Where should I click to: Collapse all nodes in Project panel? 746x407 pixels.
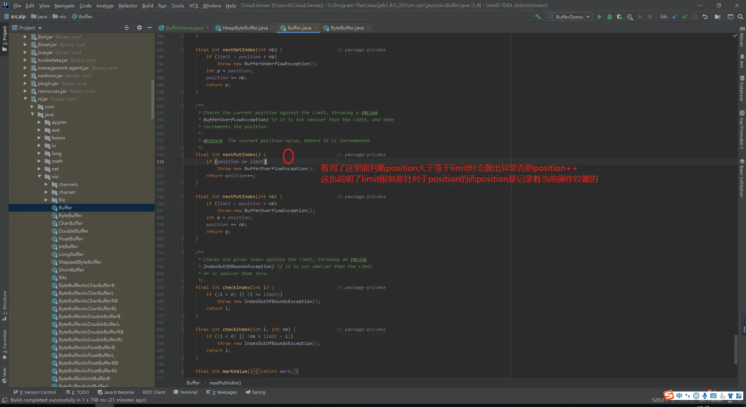pos(127,28)
